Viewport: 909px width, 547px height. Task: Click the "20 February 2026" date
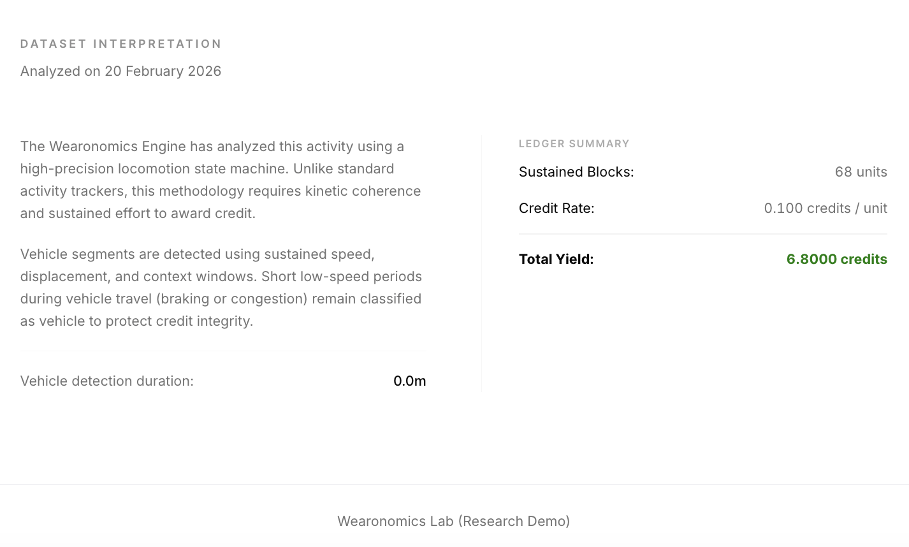point(163,71)
